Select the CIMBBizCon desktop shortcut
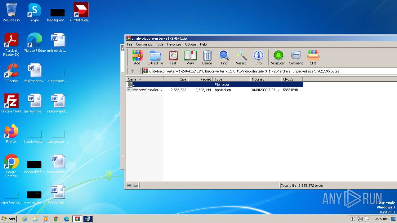 pos(81,12)
